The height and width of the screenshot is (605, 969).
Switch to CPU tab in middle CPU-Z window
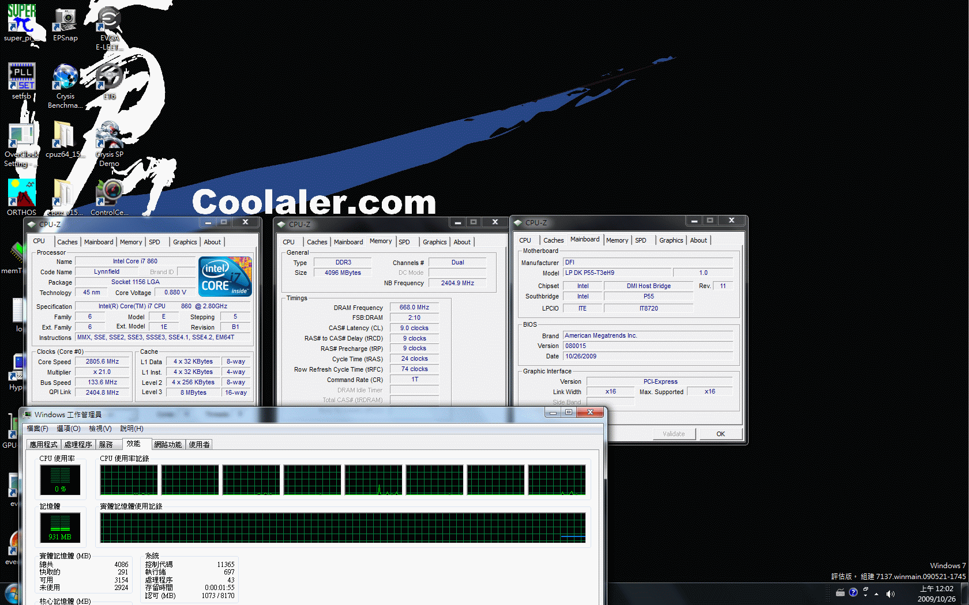pyautogui.click(x=289, y=242)
